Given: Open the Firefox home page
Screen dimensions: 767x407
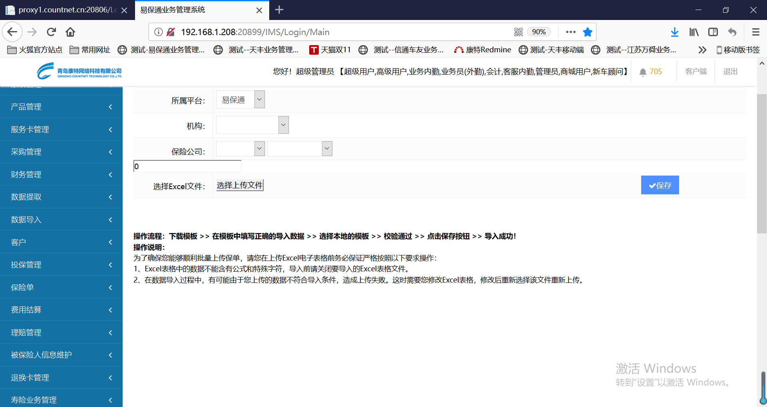Looking at the screenshot, I should click(x=70, y=32).
